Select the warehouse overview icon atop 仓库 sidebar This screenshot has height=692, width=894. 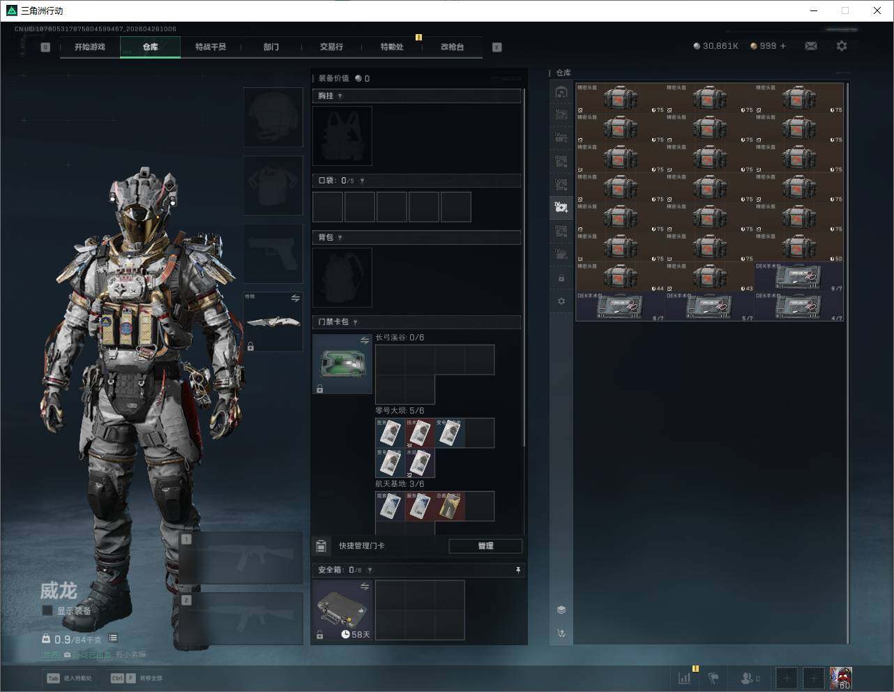point(561,92)
